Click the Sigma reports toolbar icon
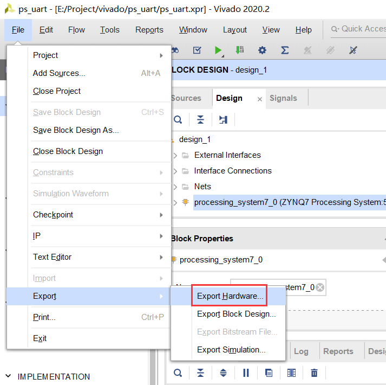Screen dimensions: 386x385 pos(285,50)
